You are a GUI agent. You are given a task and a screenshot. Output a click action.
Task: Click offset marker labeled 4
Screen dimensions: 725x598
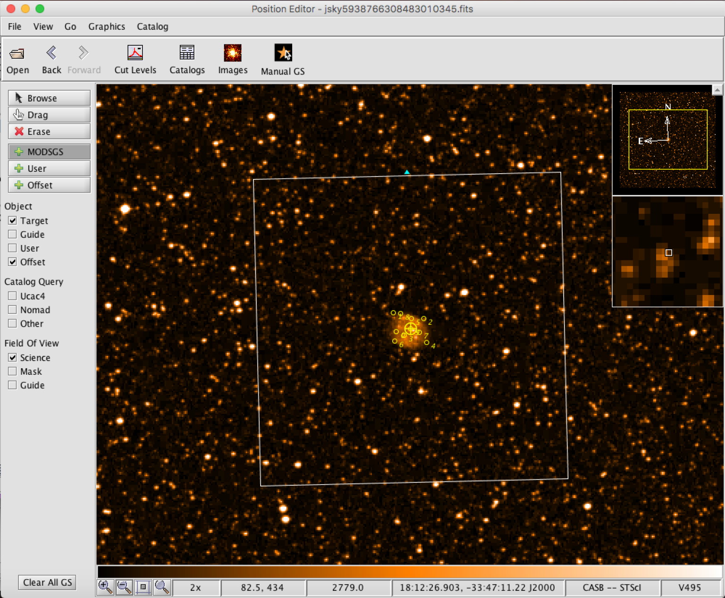tap(427, 343)
